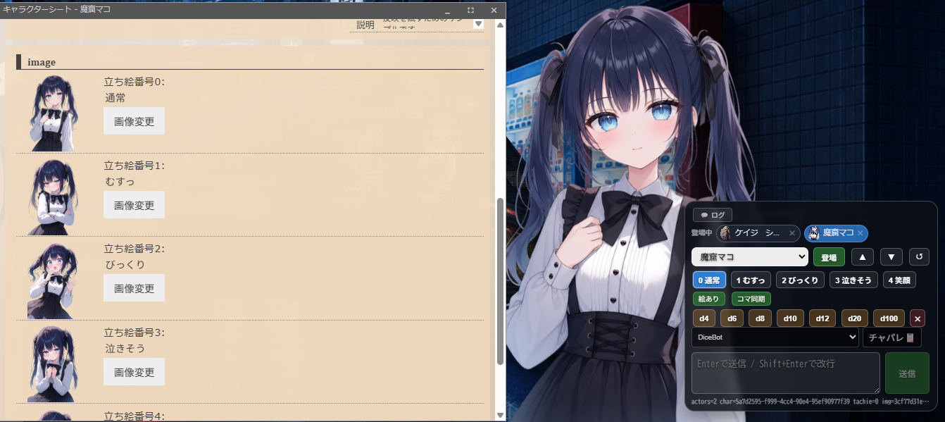Open the DiceBot dropdown

[x=775, y=337]
